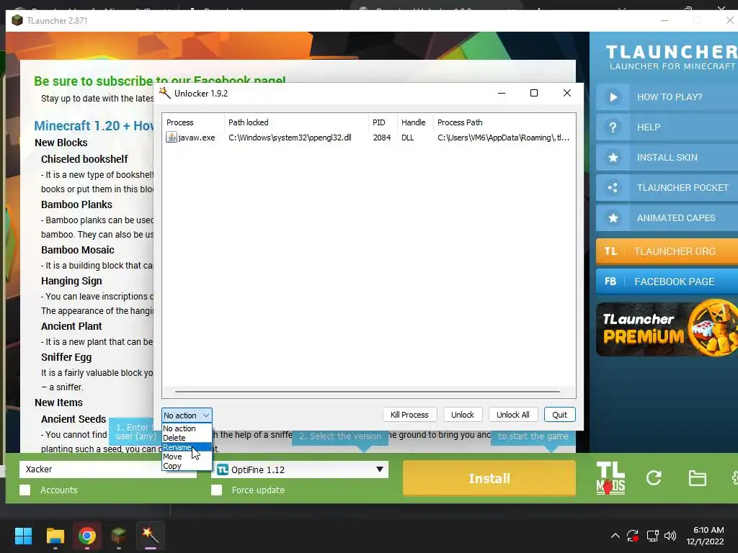Open FACEBOOK PAGE link
The image size is (738, 553).
click(x=667, y=282)
